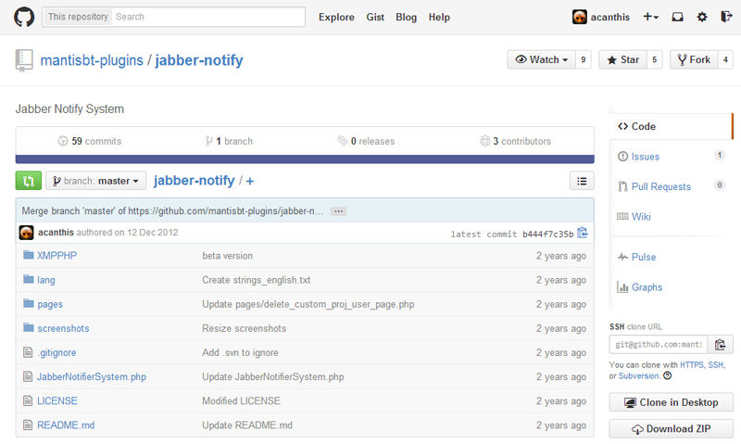Go to mantisbt-plugins organization
This screenshot has height=444, width=741.
point(92,60)
